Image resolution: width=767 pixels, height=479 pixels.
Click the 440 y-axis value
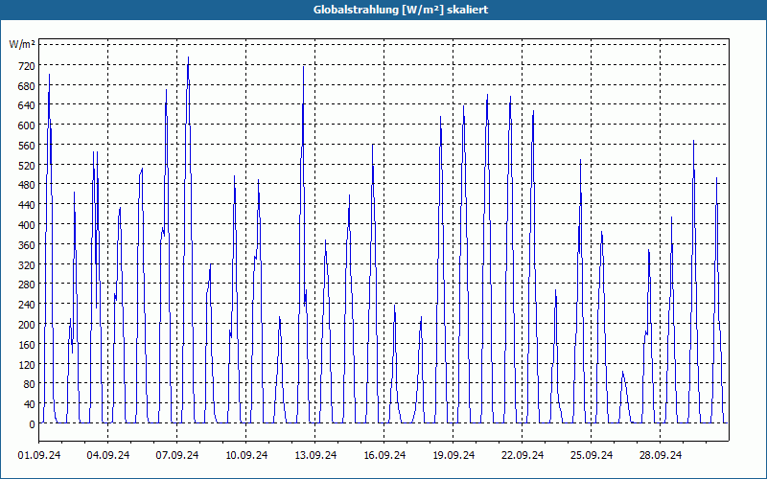[x=26, y=205]
